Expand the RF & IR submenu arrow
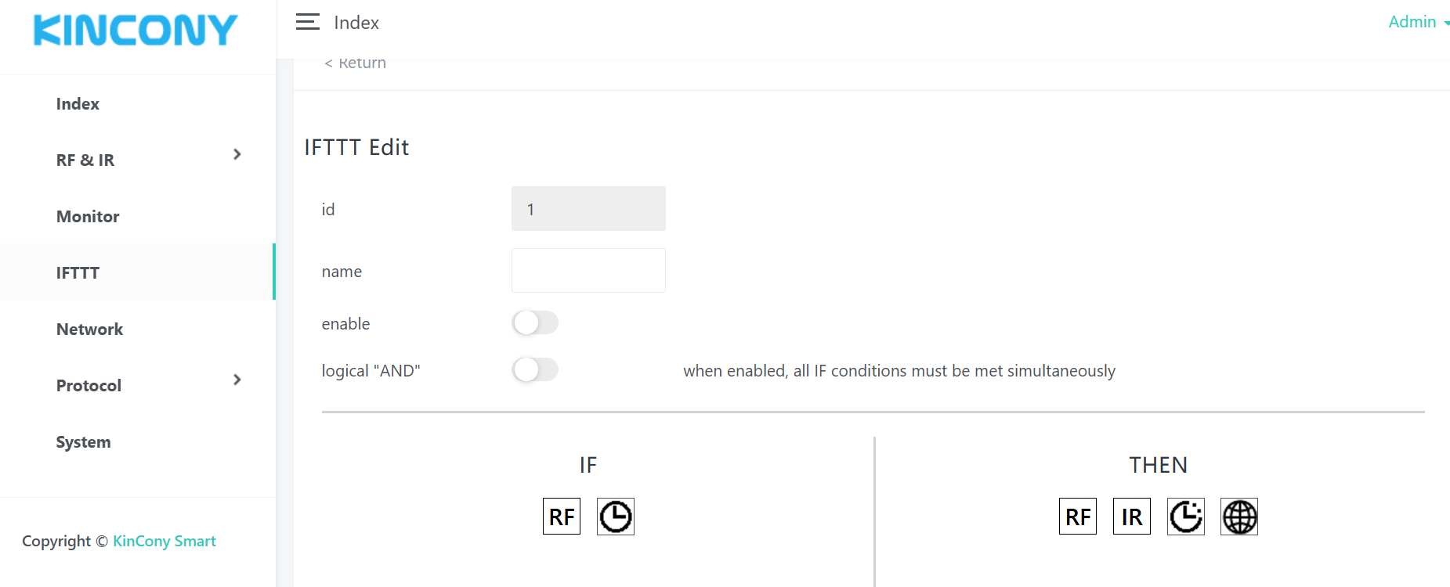Viewport: 1450px width, 587px height. click(x=237, y=154)
